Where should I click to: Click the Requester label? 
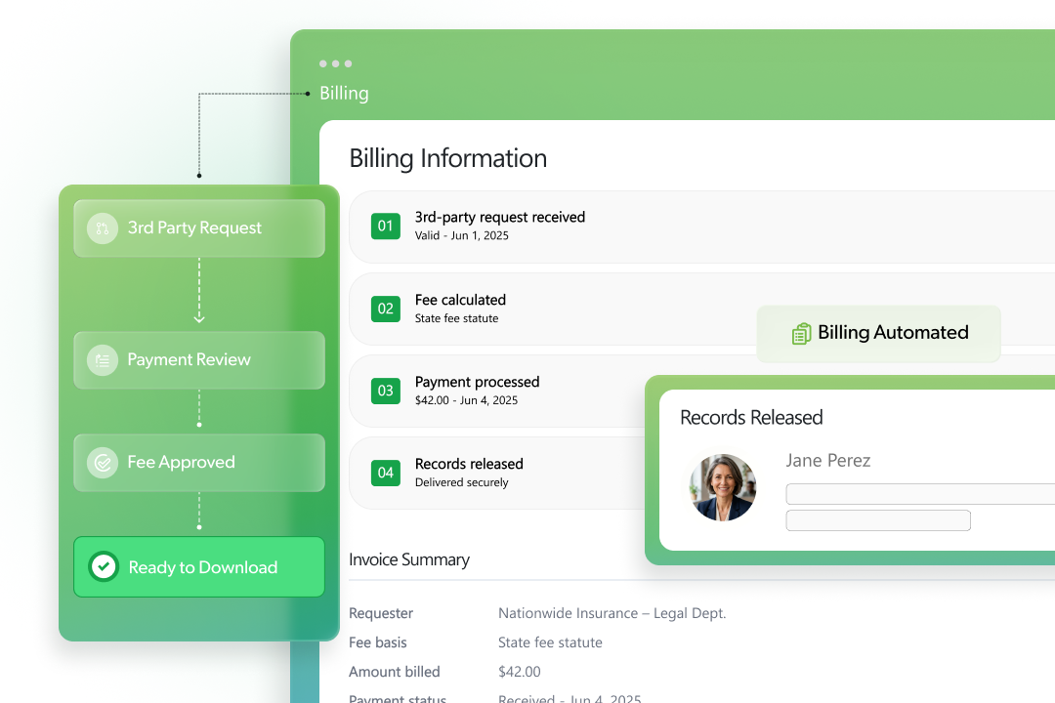381,613
